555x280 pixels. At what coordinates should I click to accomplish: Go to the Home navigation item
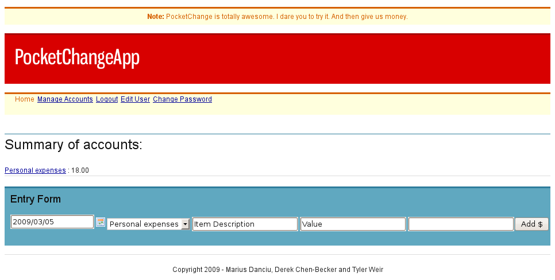[25, 99]
